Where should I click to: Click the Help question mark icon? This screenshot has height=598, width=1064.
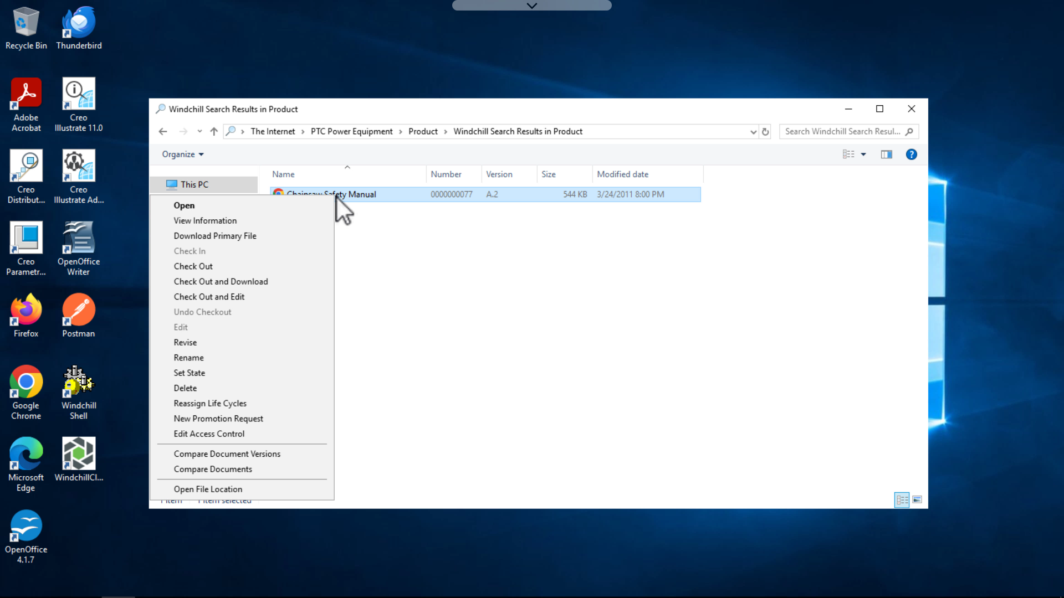click(x=911, y=154)
